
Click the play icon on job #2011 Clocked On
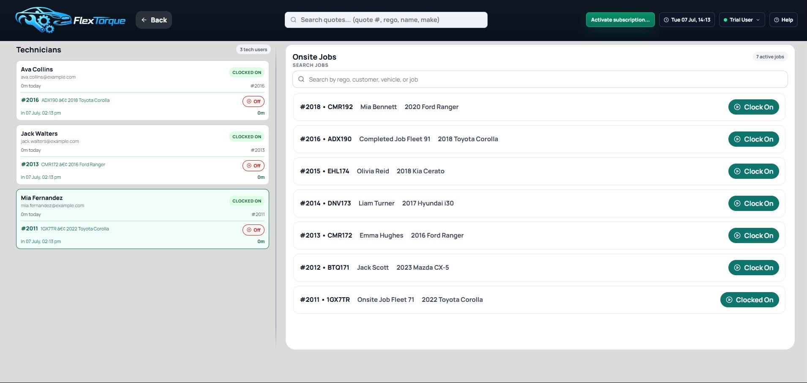tap(729, 300)
